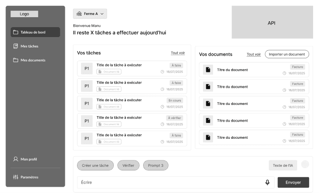Click Tout voir in Vos tâches
This screenshot has height=193, width=319.
pos(178,53)
